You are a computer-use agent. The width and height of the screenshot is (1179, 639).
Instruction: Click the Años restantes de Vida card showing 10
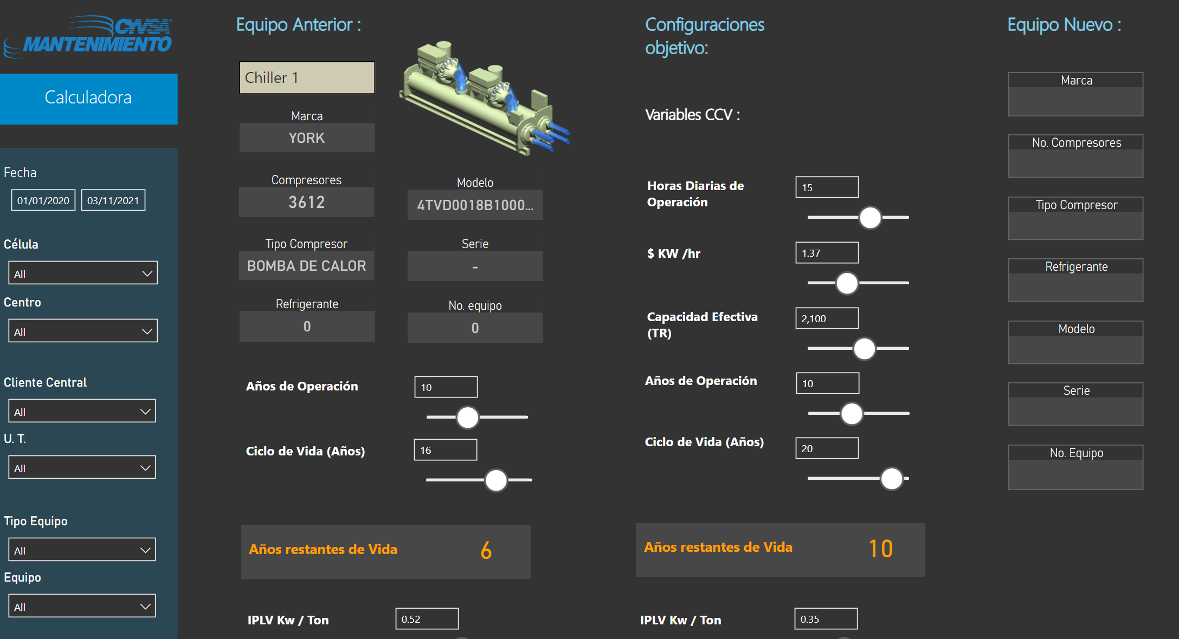click(780, 550)
